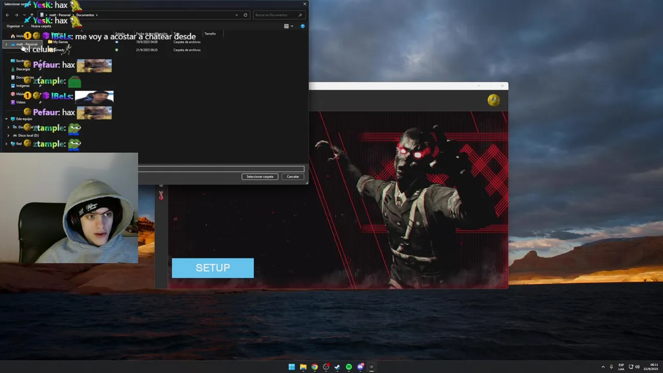The image size is (663, 373).
Task: Show hidden system tray icons
Action: (603, 367)
